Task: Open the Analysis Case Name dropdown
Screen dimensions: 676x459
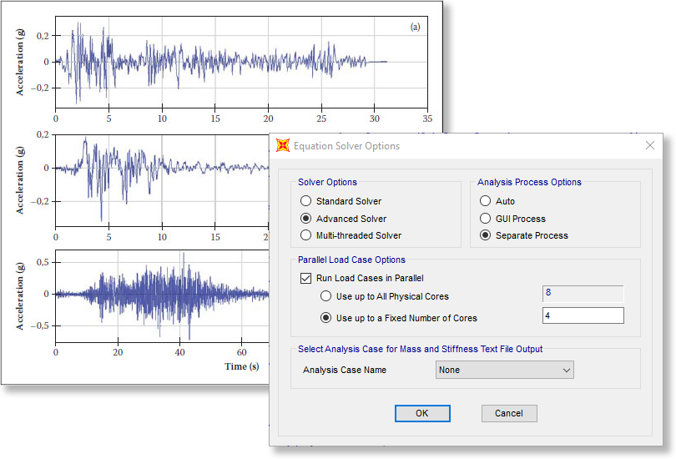Action: coord(504,370)
